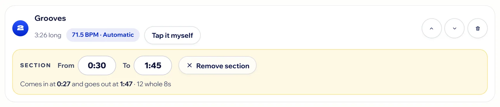Click the Grooves track title
500x107 pixels.
50,18
